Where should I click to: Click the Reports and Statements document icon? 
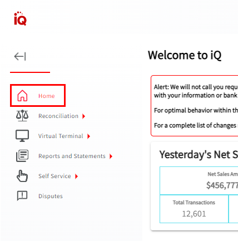tap(22, 156)
